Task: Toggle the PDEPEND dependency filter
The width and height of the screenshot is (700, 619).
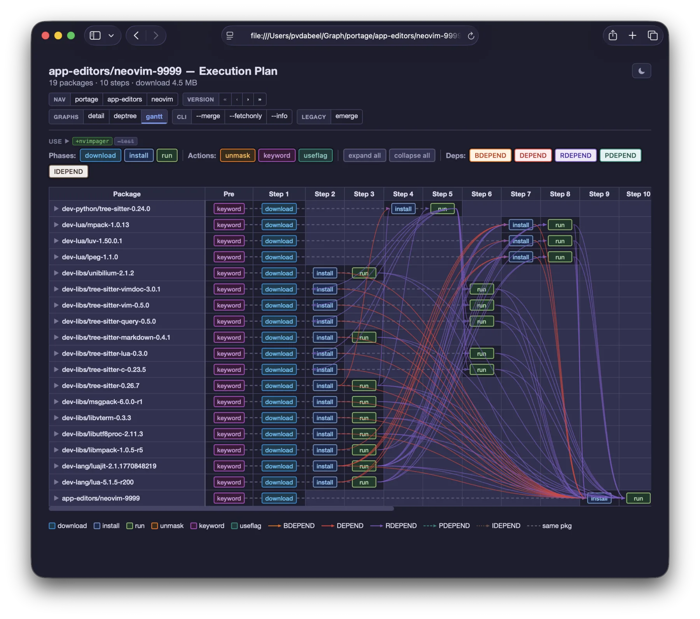Action: point(620,156)
